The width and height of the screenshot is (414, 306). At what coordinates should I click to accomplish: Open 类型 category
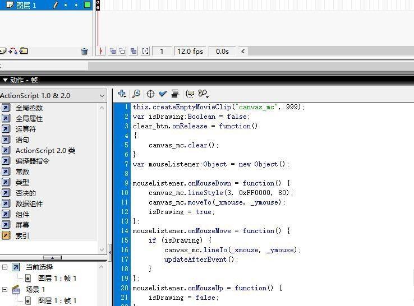(22, 182)
